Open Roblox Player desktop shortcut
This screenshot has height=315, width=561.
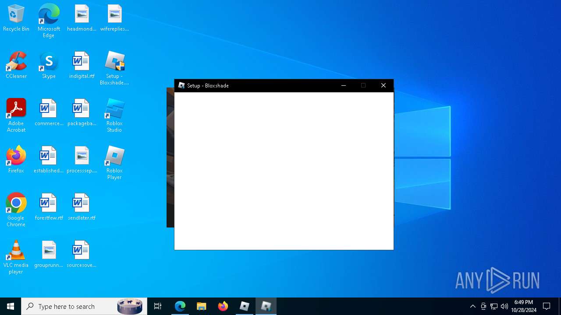pos(114,163)
